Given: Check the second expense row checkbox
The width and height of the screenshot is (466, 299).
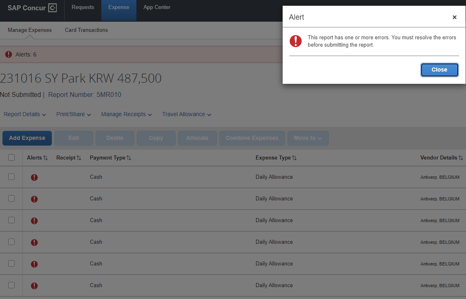Looking at the screenshot, I should (x=11, y=198).
